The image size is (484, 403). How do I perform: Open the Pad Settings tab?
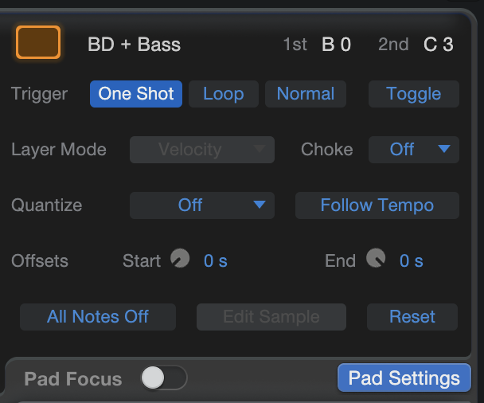coord(404,378)
